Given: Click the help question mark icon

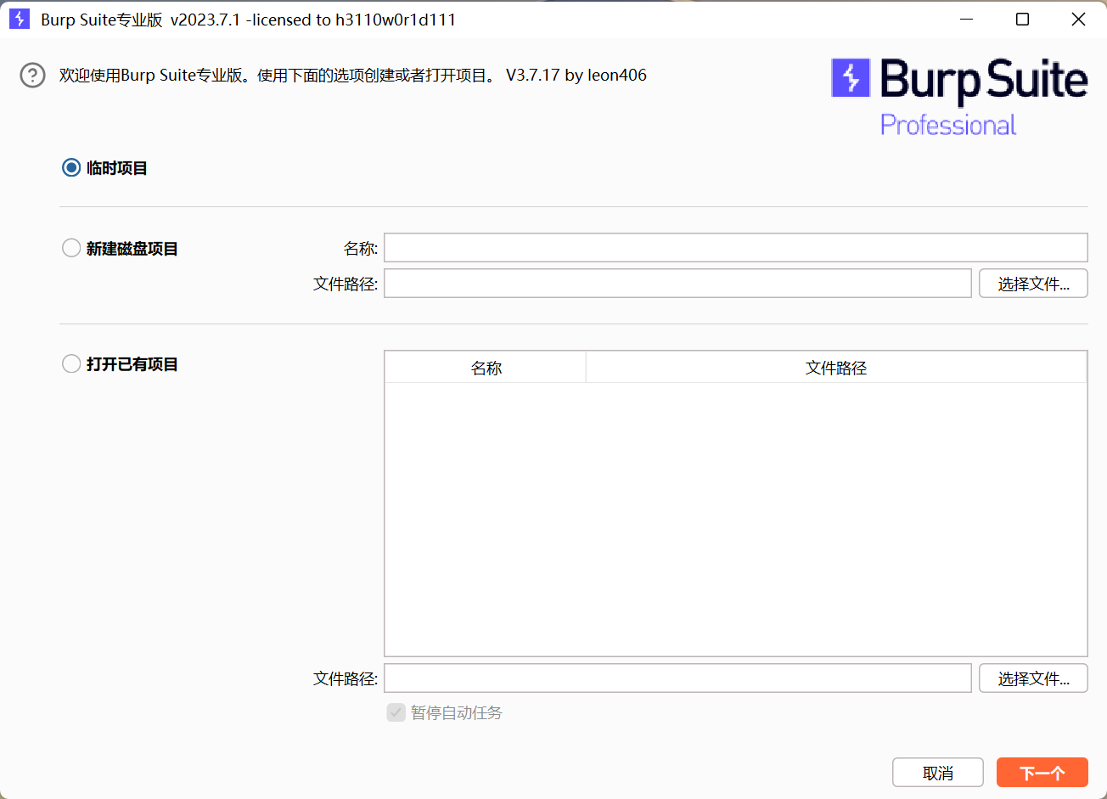Looking at the screenshot, I should point(32,76).
